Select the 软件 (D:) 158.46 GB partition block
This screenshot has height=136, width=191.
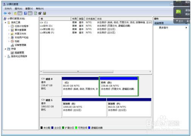[x=119, y=86]
